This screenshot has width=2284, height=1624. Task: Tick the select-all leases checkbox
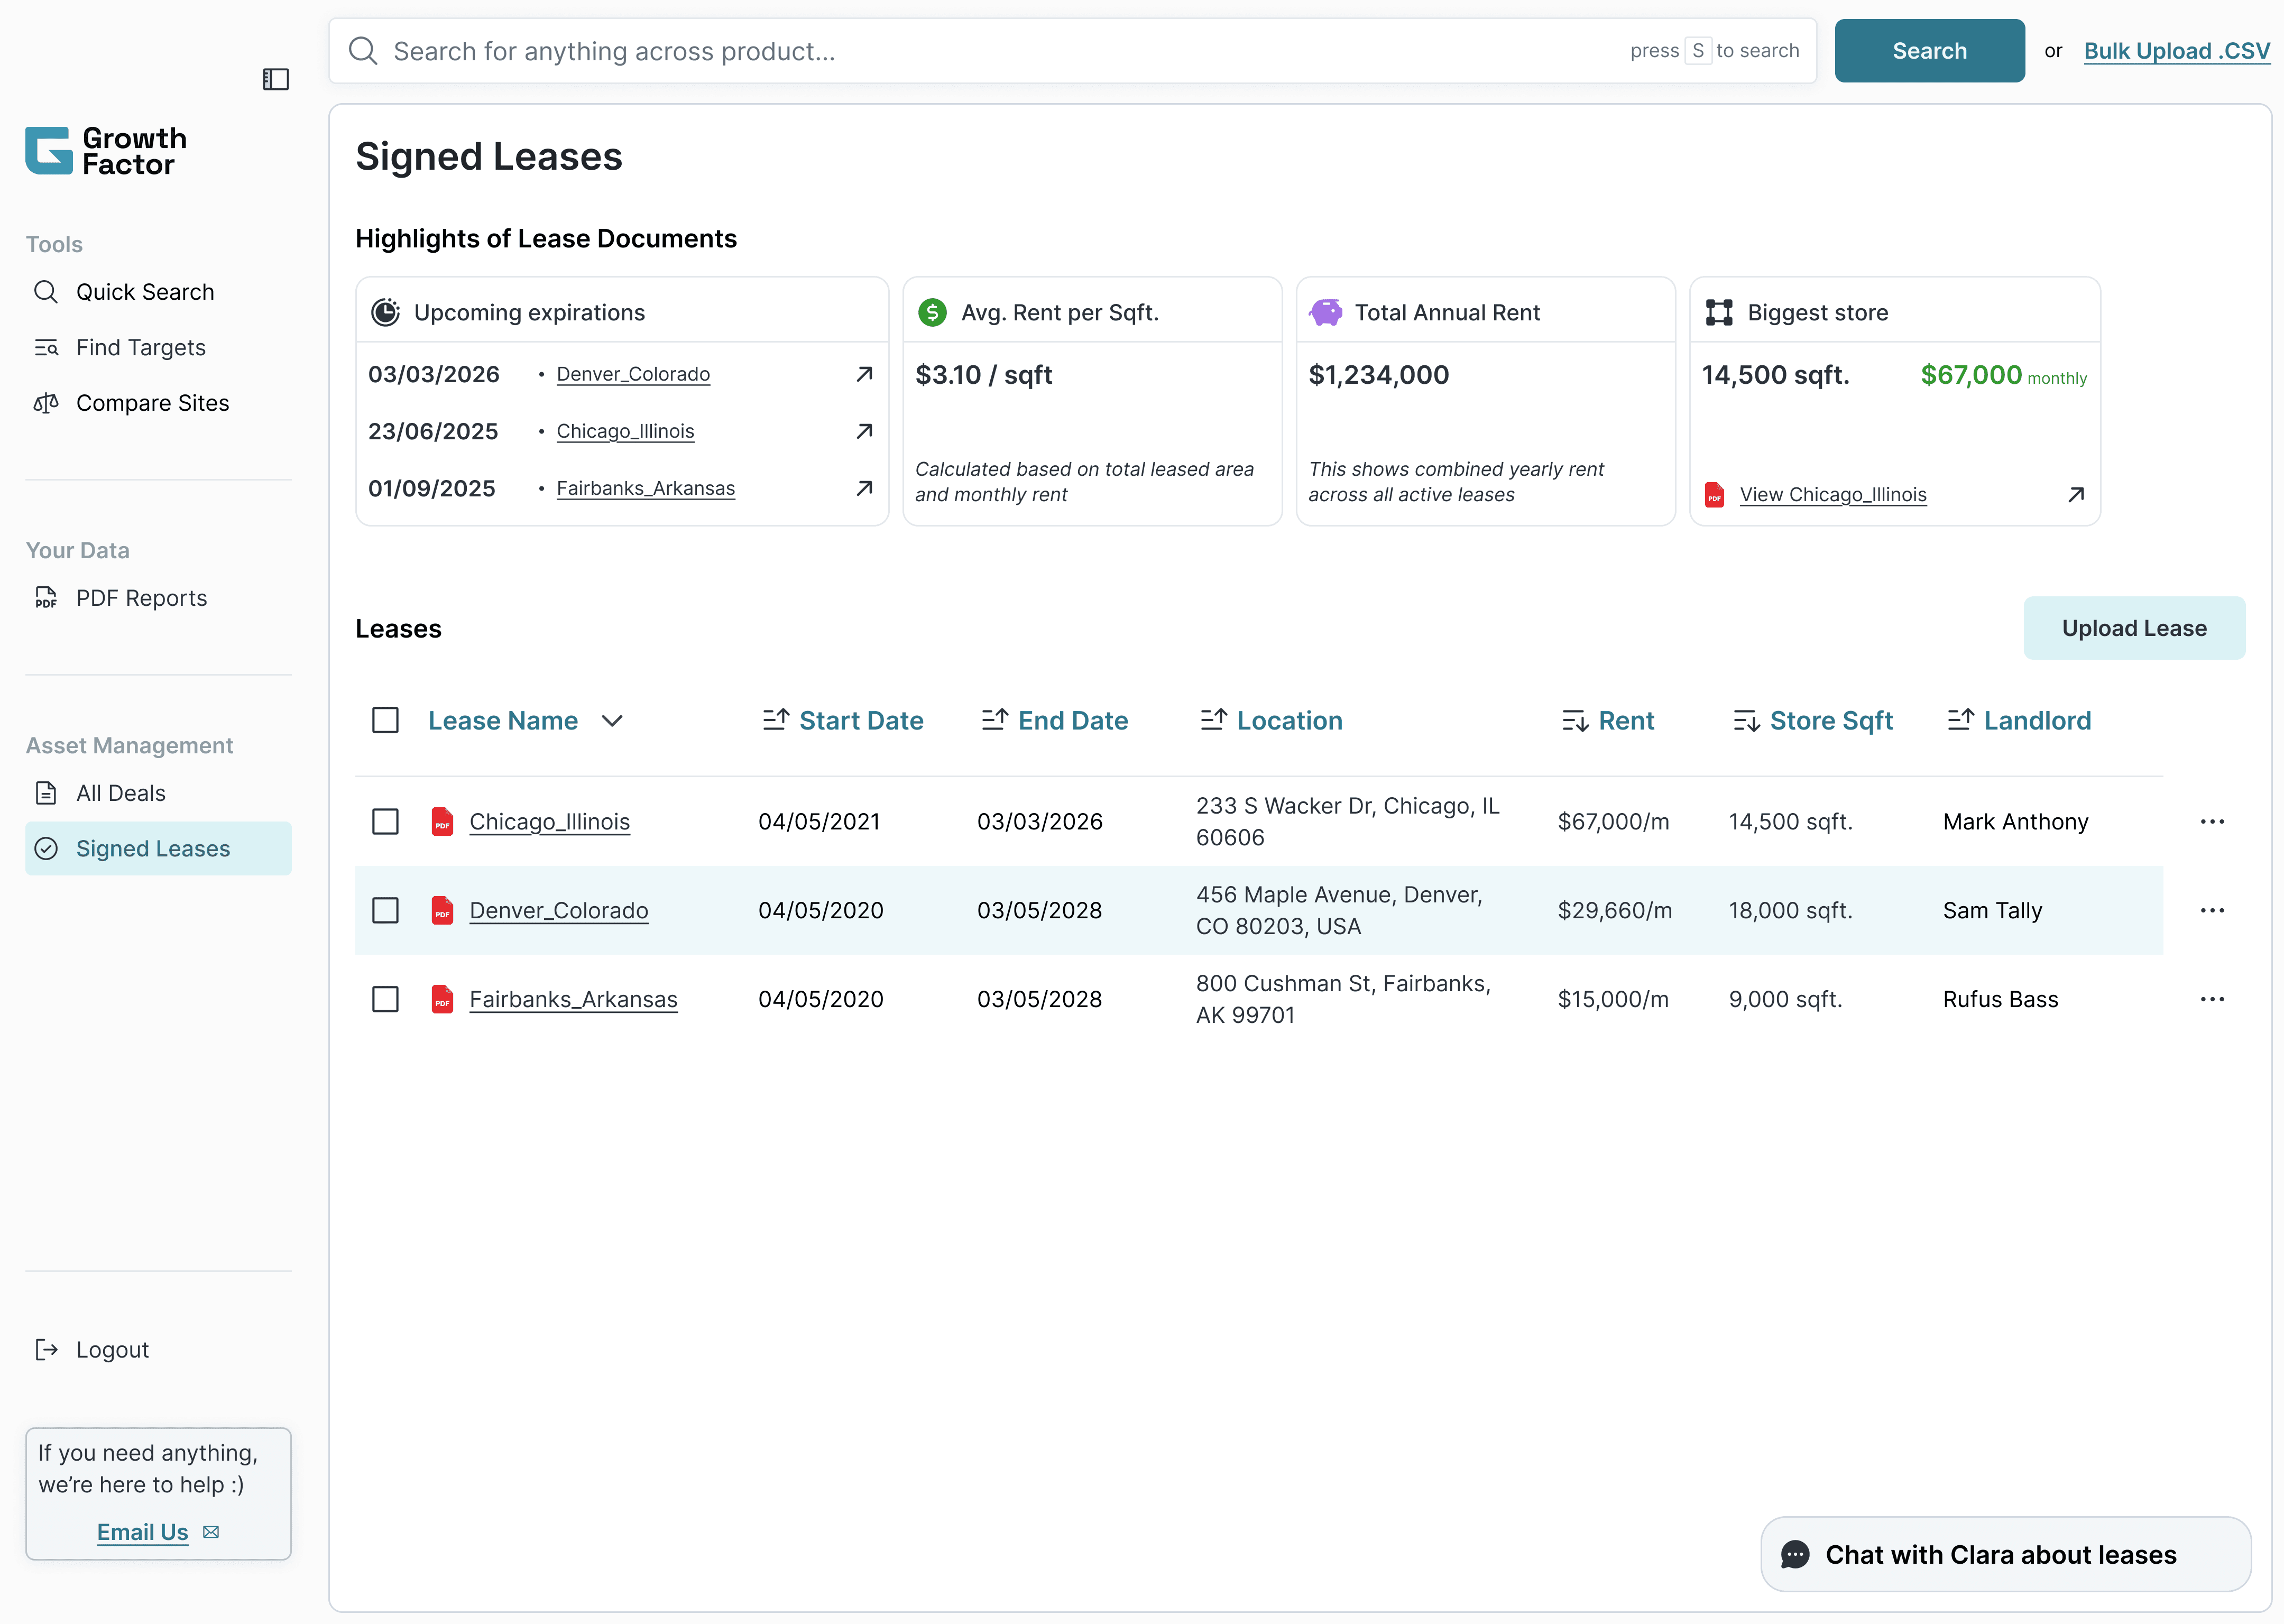point(385,720)
